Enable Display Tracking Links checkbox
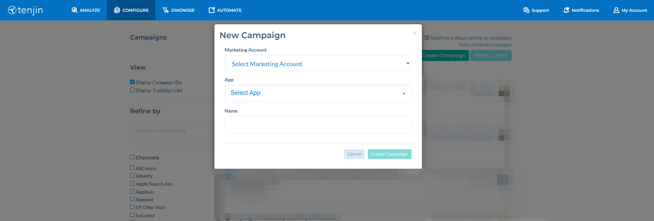 point(133,90)
